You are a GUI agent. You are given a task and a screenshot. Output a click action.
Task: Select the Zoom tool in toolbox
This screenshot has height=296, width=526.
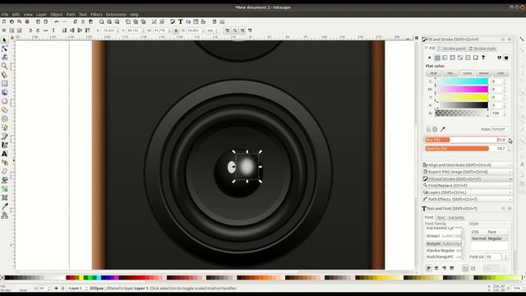(x=4, y=66)
